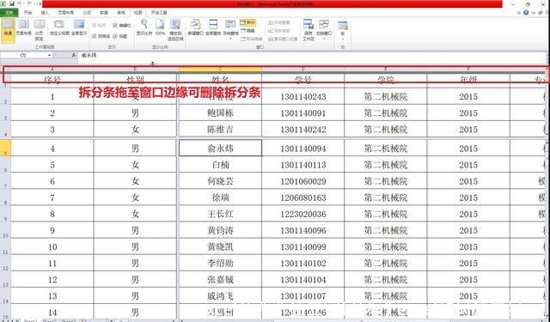Image resolution: width=550 pixels, height=322 pixels.
Task: Click Synchronous Scrolling (同步滚动)
Action: [x=279, y=31]
